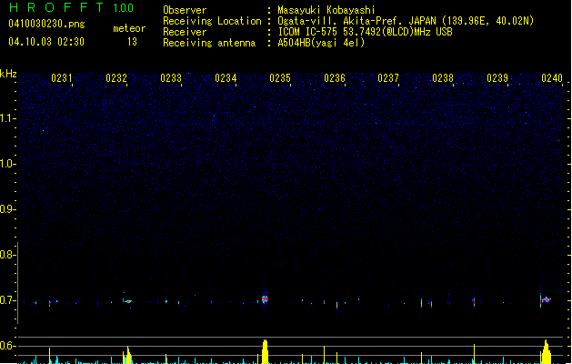Click the 0236 time marker
The height and width of the screenshot is (364, 572).
(x=335, y=78)
